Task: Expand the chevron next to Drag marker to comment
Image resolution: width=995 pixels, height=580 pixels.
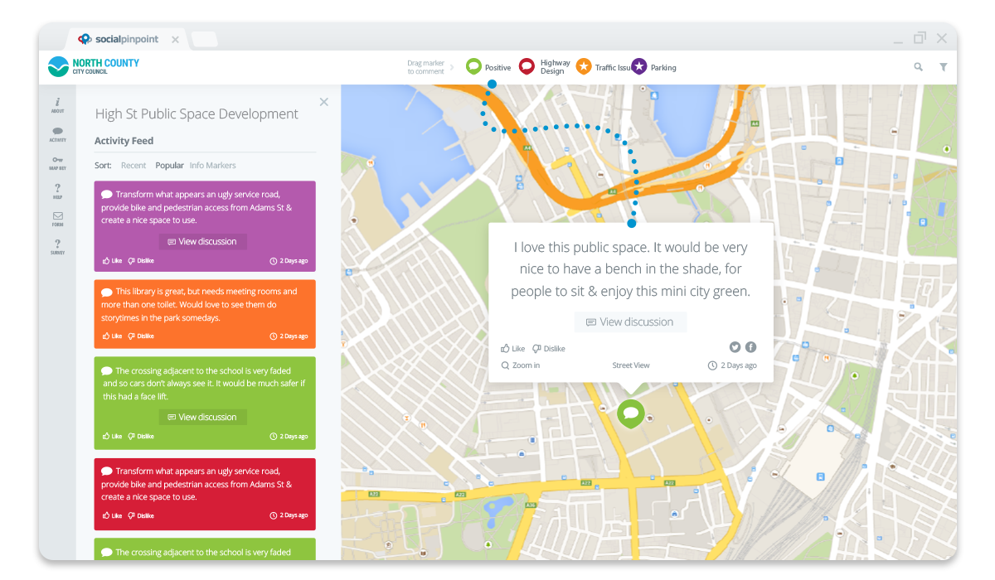Action: [453, 66]
